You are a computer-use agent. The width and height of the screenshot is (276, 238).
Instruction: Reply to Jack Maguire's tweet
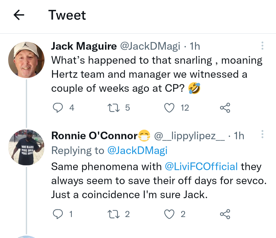tap(58, 108)
